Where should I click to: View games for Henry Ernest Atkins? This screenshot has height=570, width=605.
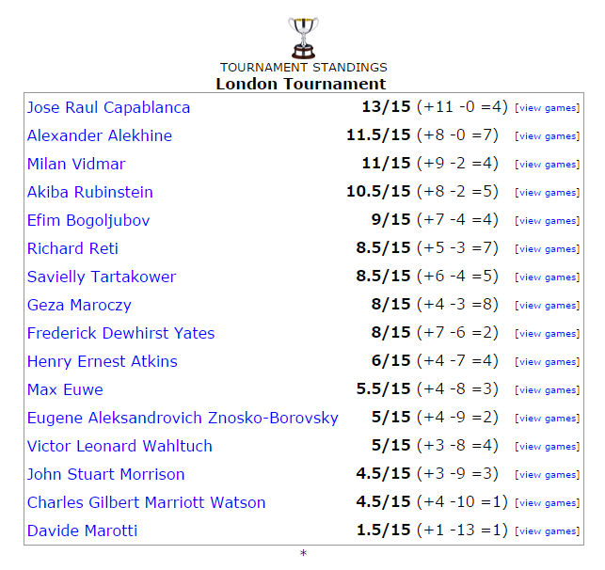(x=547, y=362)
